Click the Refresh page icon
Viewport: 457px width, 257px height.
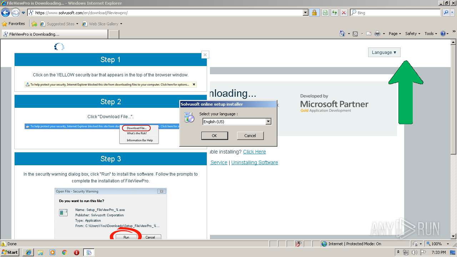335,12
